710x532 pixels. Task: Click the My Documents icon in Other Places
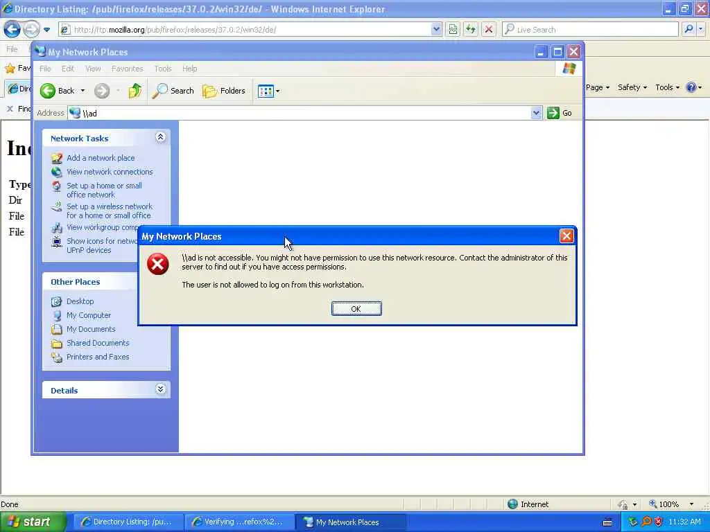coord(57,329)
